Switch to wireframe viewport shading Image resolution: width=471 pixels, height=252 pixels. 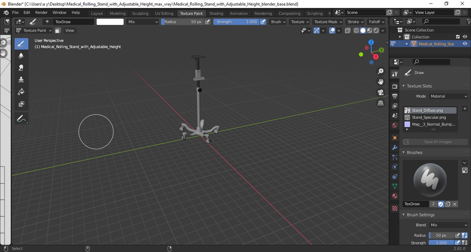coord(356,30)
